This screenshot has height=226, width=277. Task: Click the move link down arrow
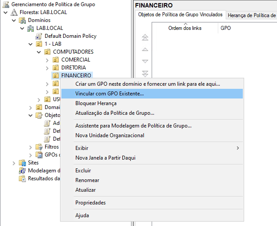point(145,62)
